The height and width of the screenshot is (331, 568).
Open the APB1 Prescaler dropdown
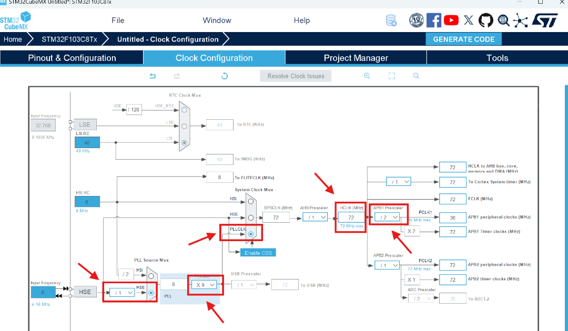click(x=387, y=217)
